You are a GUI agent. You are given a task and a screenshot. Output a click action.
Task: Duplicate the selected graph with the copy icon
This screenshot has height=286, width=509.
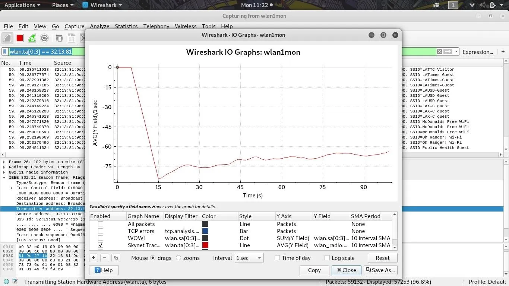116,258
